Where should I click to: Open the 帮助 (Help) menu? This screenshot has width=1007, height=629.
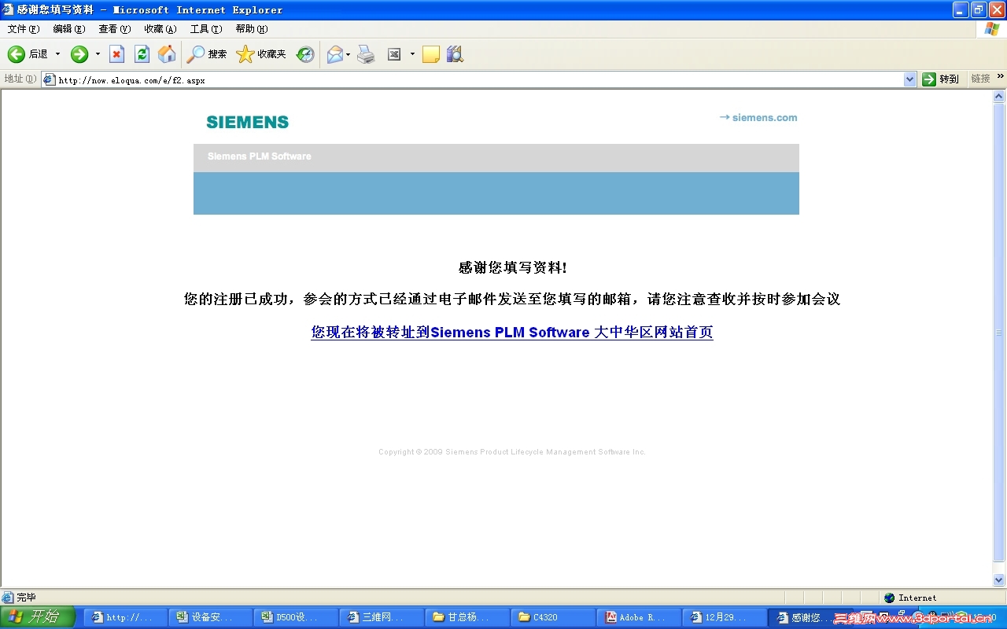(252, 29)
